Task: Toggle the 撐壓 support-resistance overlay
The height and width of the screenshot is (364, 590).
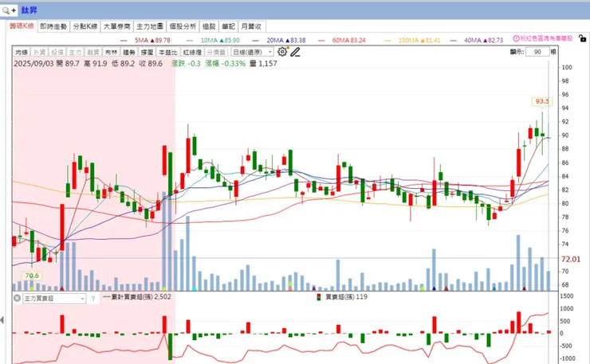Action: 147,52
